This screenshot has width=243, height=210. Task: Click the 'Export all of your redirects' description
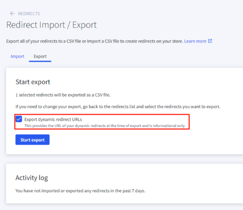[95, 41]
